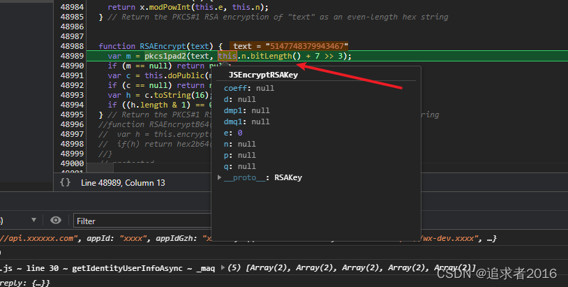Click the d: null property in tooltip
Image resolution: width=568 pixels, height=287 pixels.
point(239,99)
